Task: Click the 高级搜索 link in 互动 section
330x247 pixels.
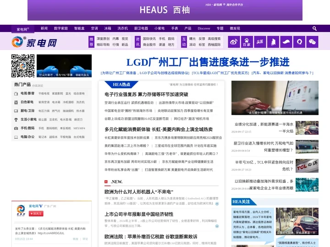Action: 214,38
